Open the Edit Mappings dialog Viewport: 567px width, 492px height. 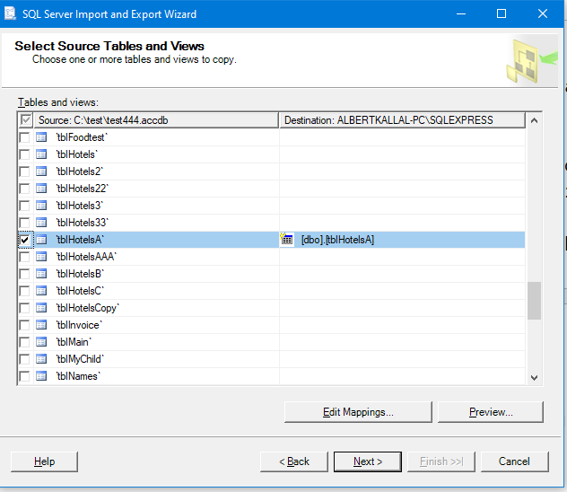coord(358,412)
